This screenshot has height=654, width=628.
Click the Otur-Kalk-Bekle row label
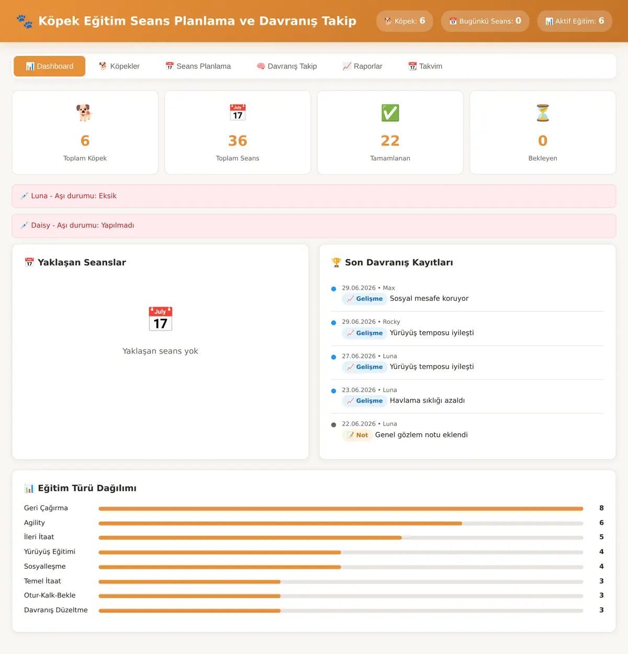(x=50, y=595)
